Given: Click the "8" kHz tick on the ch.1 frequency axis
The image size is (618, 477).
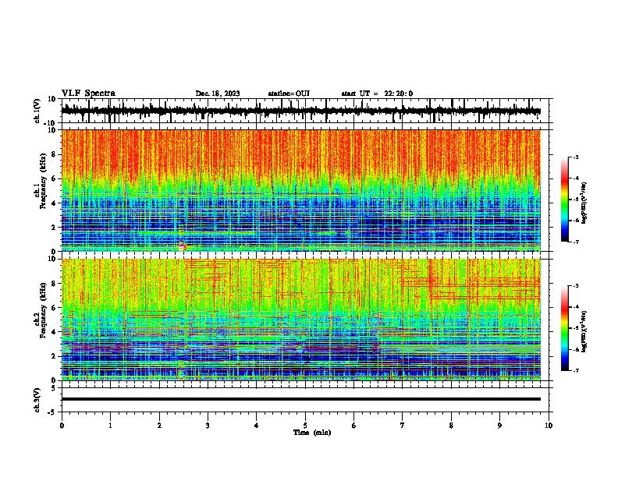Looking at the screenshot, I should (x=54, y=154).
